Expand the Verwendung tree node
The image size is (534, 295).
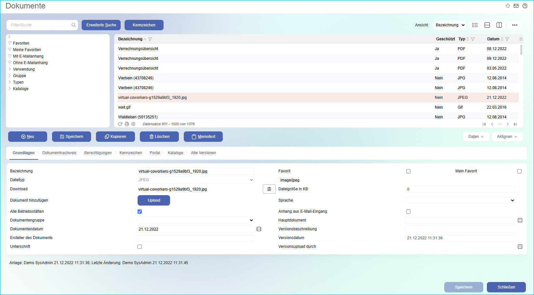tap(10, 69)
